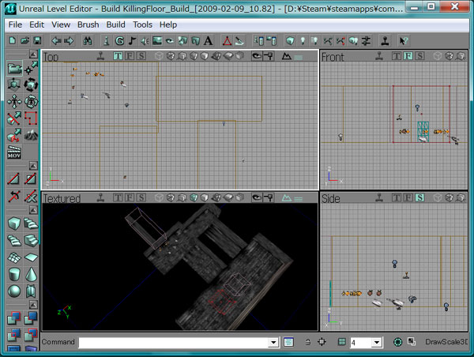474x357 pixels.
Task: Activate the context help cursor icon
Action: pyautogui.click(x=404, y=40)
